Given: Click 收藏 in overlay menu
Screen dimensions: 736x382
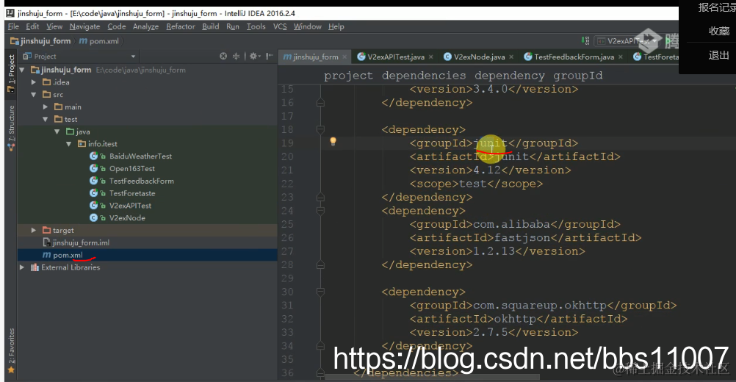Looking at the screenshot, I should [x=718, y=31].
